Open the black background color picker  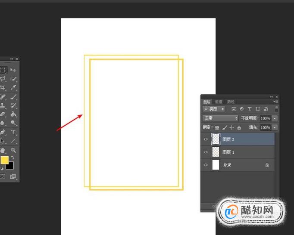click(x=10, y=167)
